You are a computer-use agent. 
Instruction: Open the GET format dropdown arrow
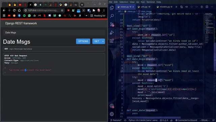tap(103, 41)
